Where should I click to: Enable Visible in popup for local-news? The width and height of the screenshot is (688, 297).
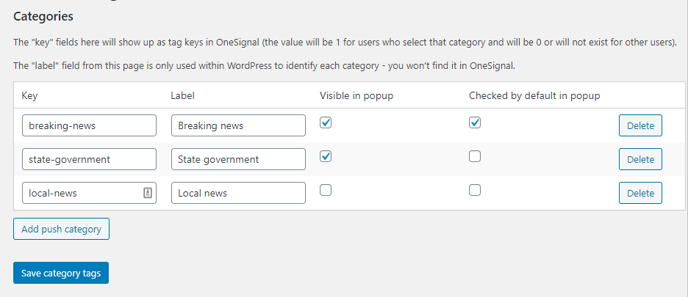326,190
